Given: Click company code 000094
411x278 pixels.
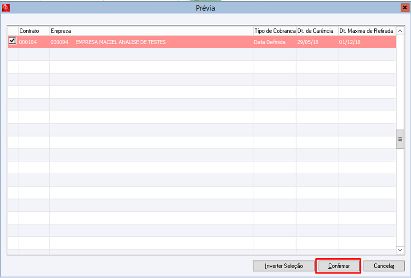Looking at the screenshot, I should click(x=59, y=42).
